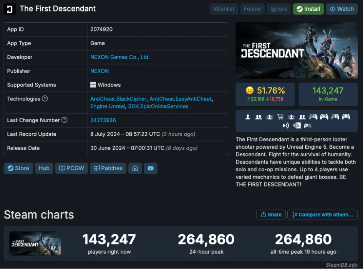
Task: Click the help icon next to Technologies
Action: [45, 99]
